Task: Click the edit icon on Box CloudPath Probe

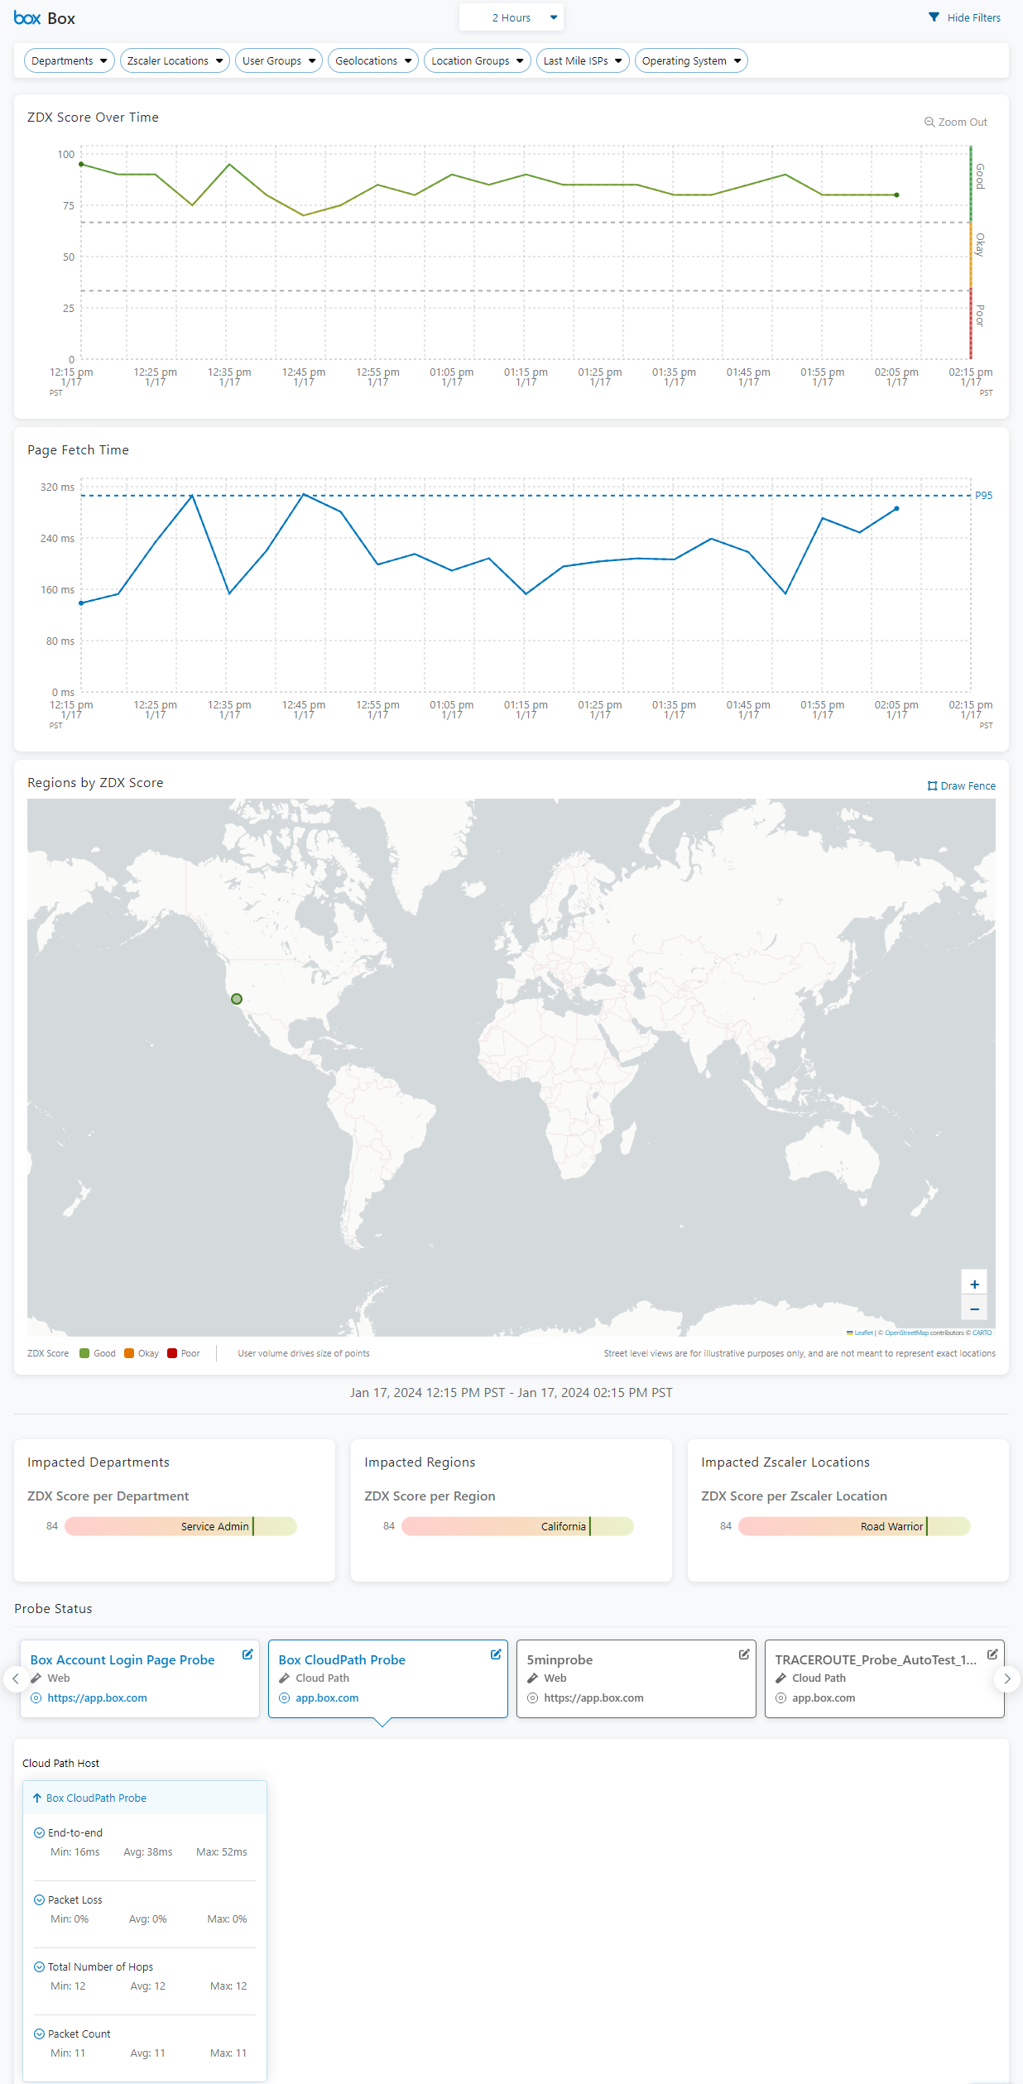Action: (496, 1654)
